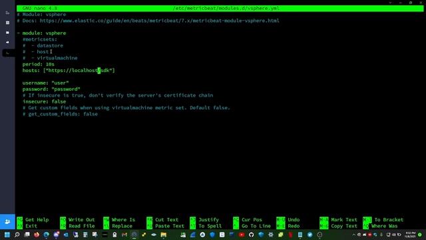Image resolution: width=426 pixels, height=240 pixels.
Task: Open the taskbar clock and date
Action: point(410,235)
